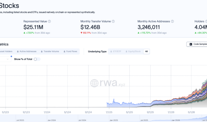Toggle the Show % of Total switch
Image resolution: width=207 pixels, height=124 pixels.
37,59
